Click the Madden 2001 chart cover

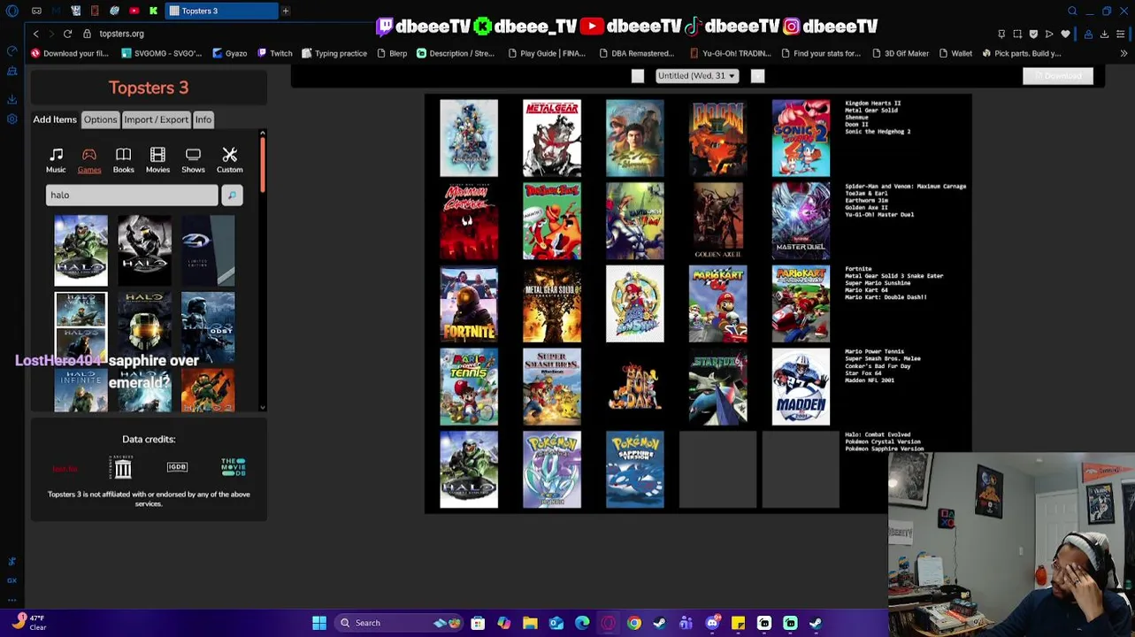[801, 387]
